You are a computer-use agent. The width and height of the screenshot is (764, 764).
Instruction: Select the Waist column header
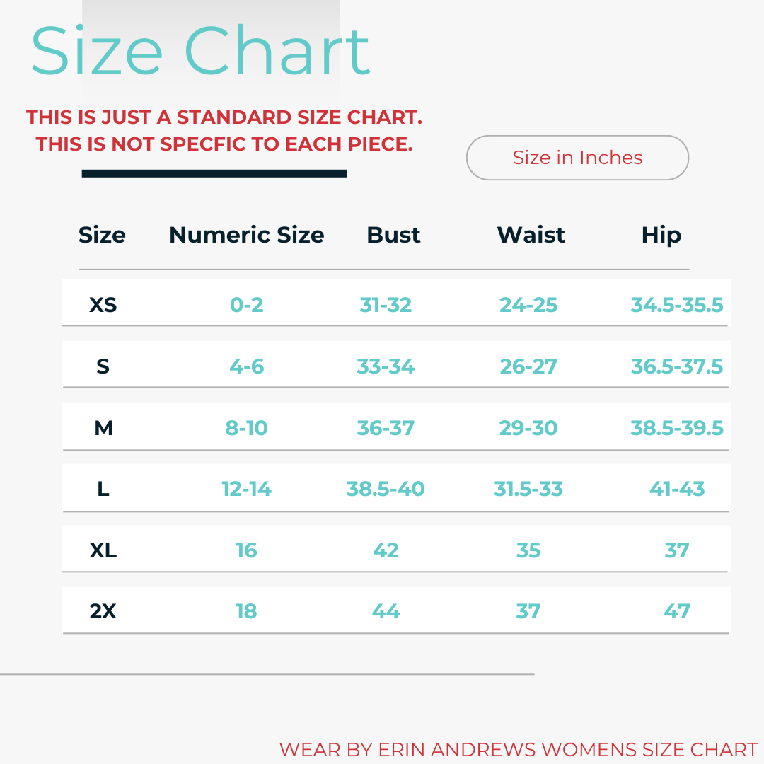pos(531,235)
